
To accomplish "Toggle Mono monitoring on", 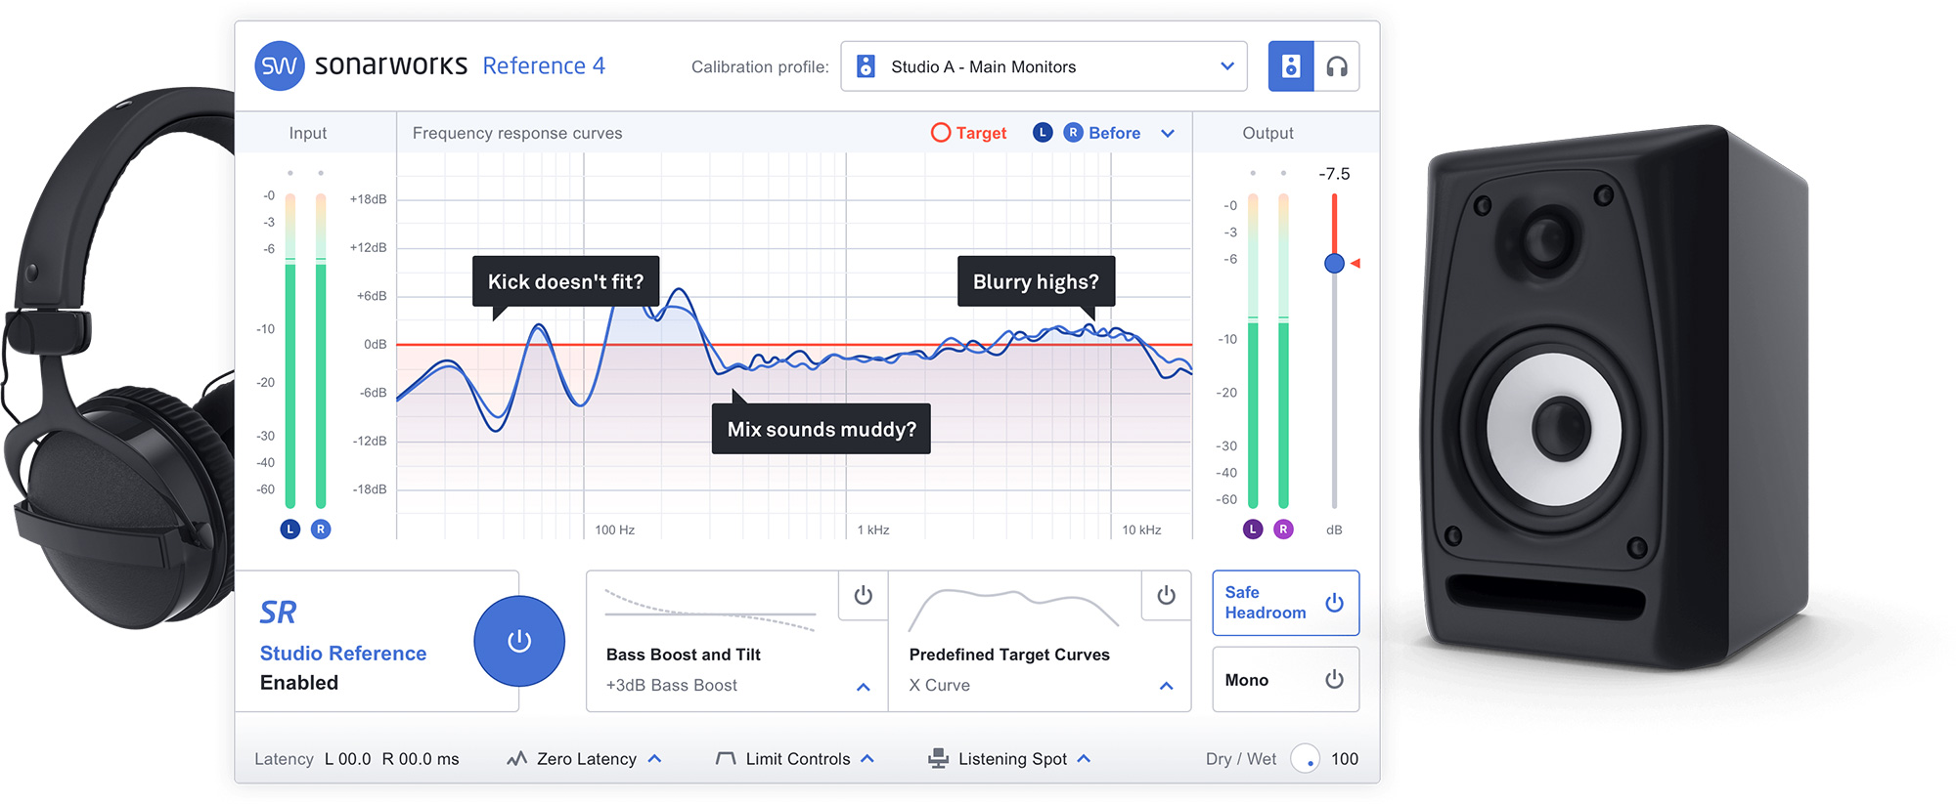I will point(1334,680).
